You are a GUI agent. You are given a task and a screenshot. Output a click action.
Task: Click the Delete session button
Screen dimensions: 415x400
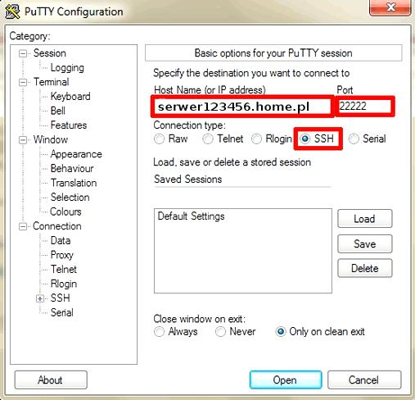(x=365, y=268)
